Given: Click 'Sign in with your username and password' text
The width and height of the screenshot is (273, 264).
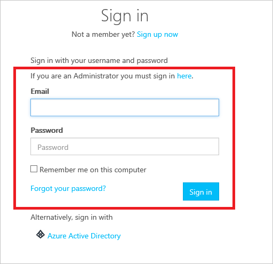Looking at the screenshot, I should [99, 61].
